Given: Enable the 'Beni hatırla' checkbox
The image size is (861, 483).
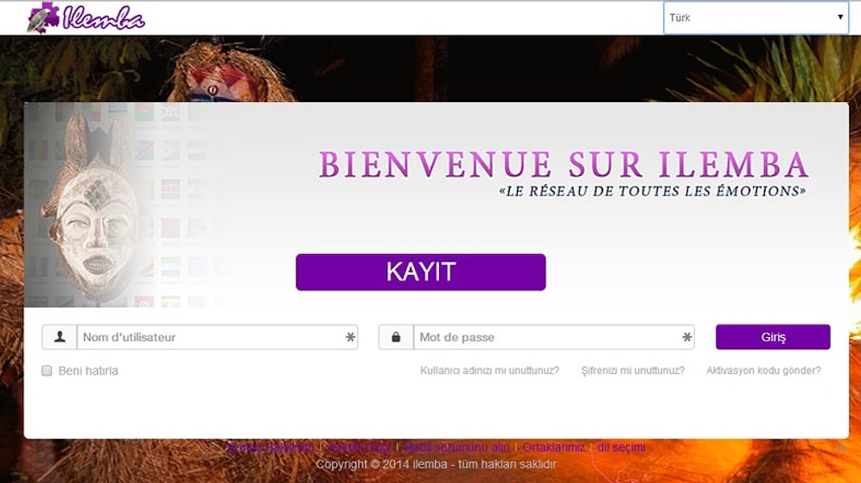Looking at the screenshot, I should [48, 371].
